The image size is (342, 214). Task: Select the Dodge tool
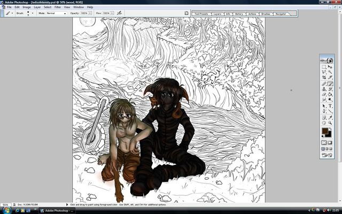tap(330, 100)
